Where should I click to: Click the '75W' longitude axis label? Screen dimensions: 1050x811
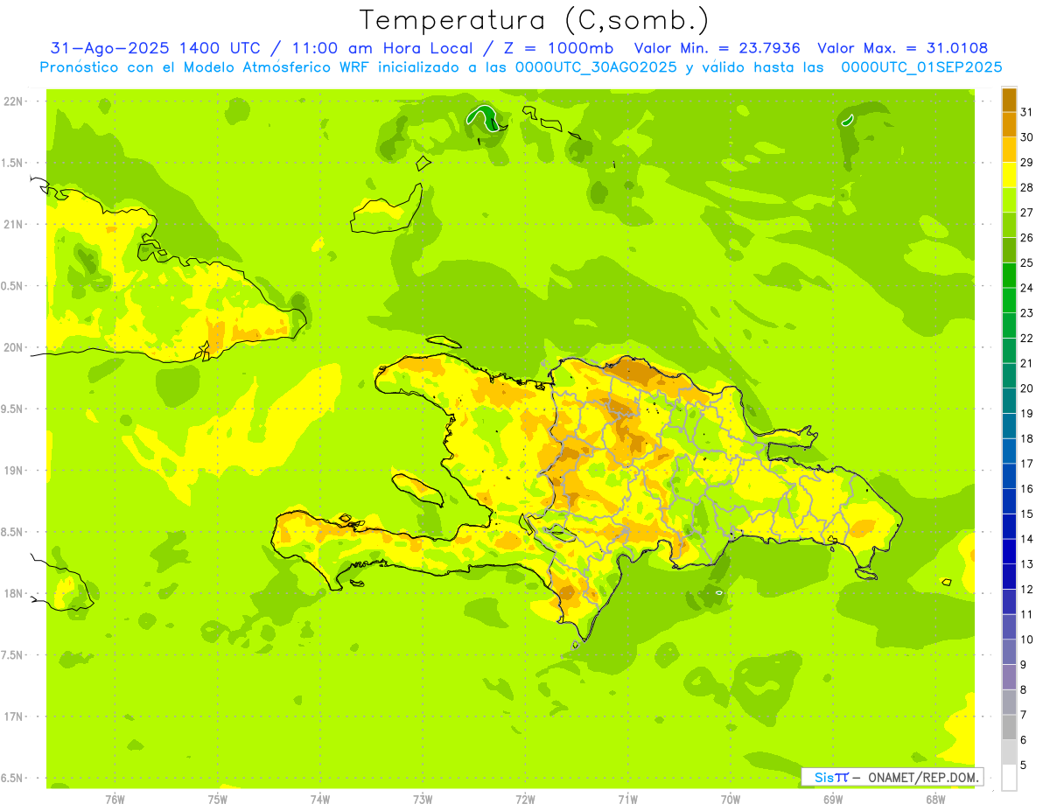217,800
